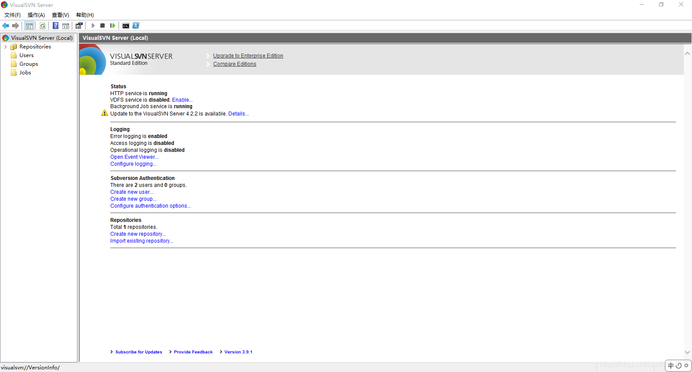Image resolution: width=692 pixels, height=372 pixels.
Task: Launch the PowerShell toolbar icon
Action: tap(136, 26)
